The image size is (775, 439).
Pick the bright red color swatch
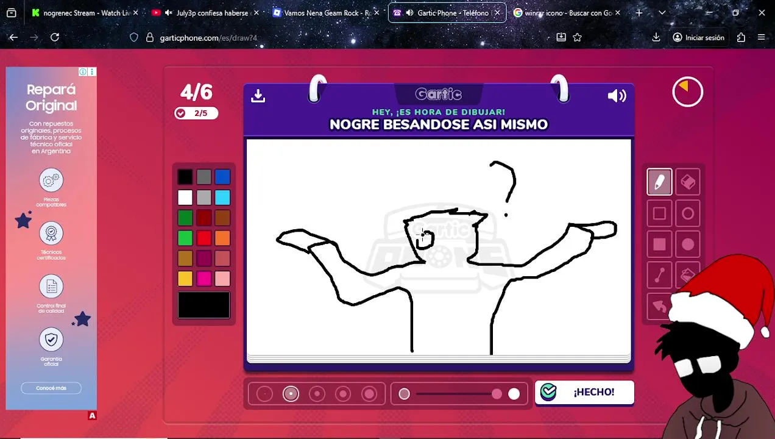pos(204,238)
